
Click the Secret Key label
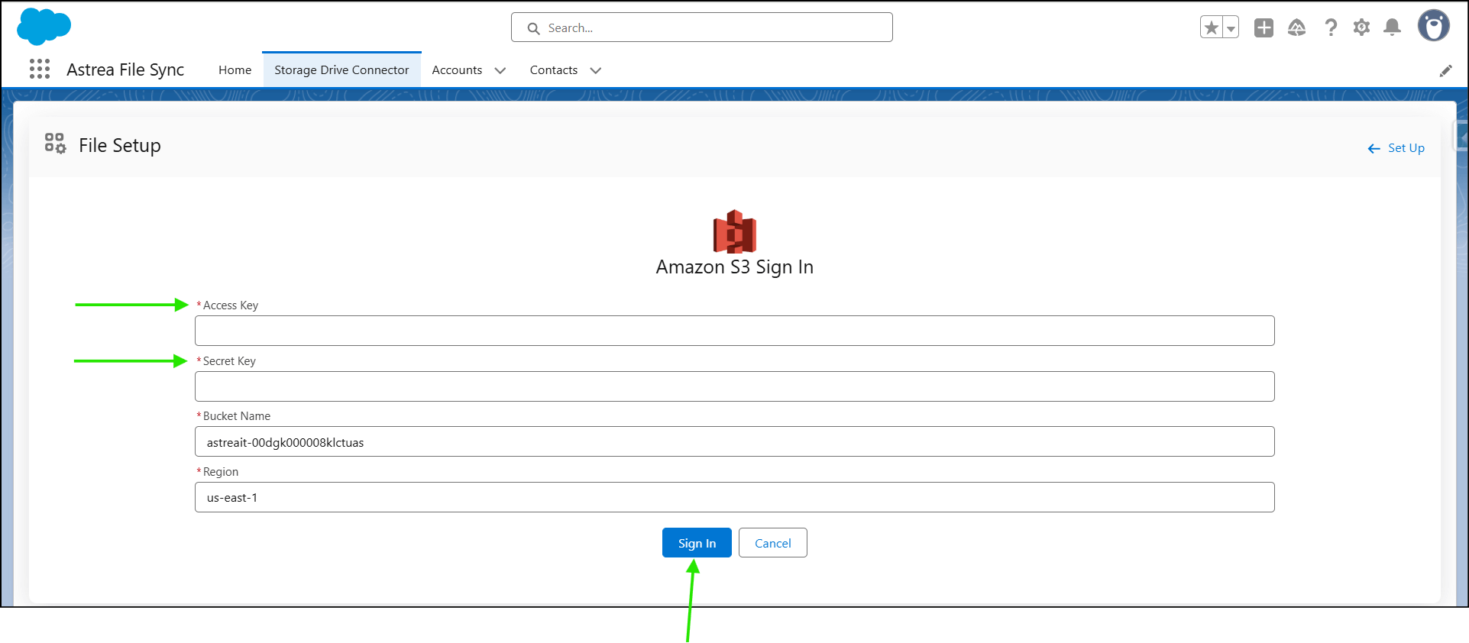(x=229, y=361)
